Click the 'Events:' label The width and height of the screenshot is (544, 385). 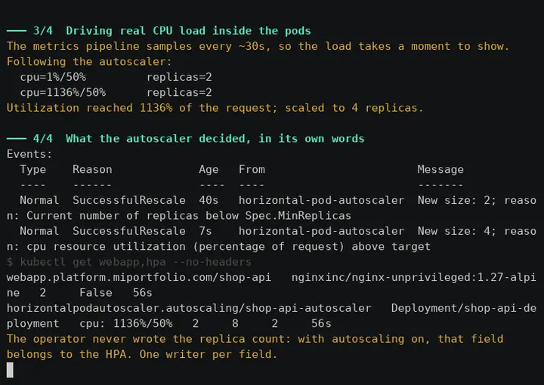(x=29, y=154)
